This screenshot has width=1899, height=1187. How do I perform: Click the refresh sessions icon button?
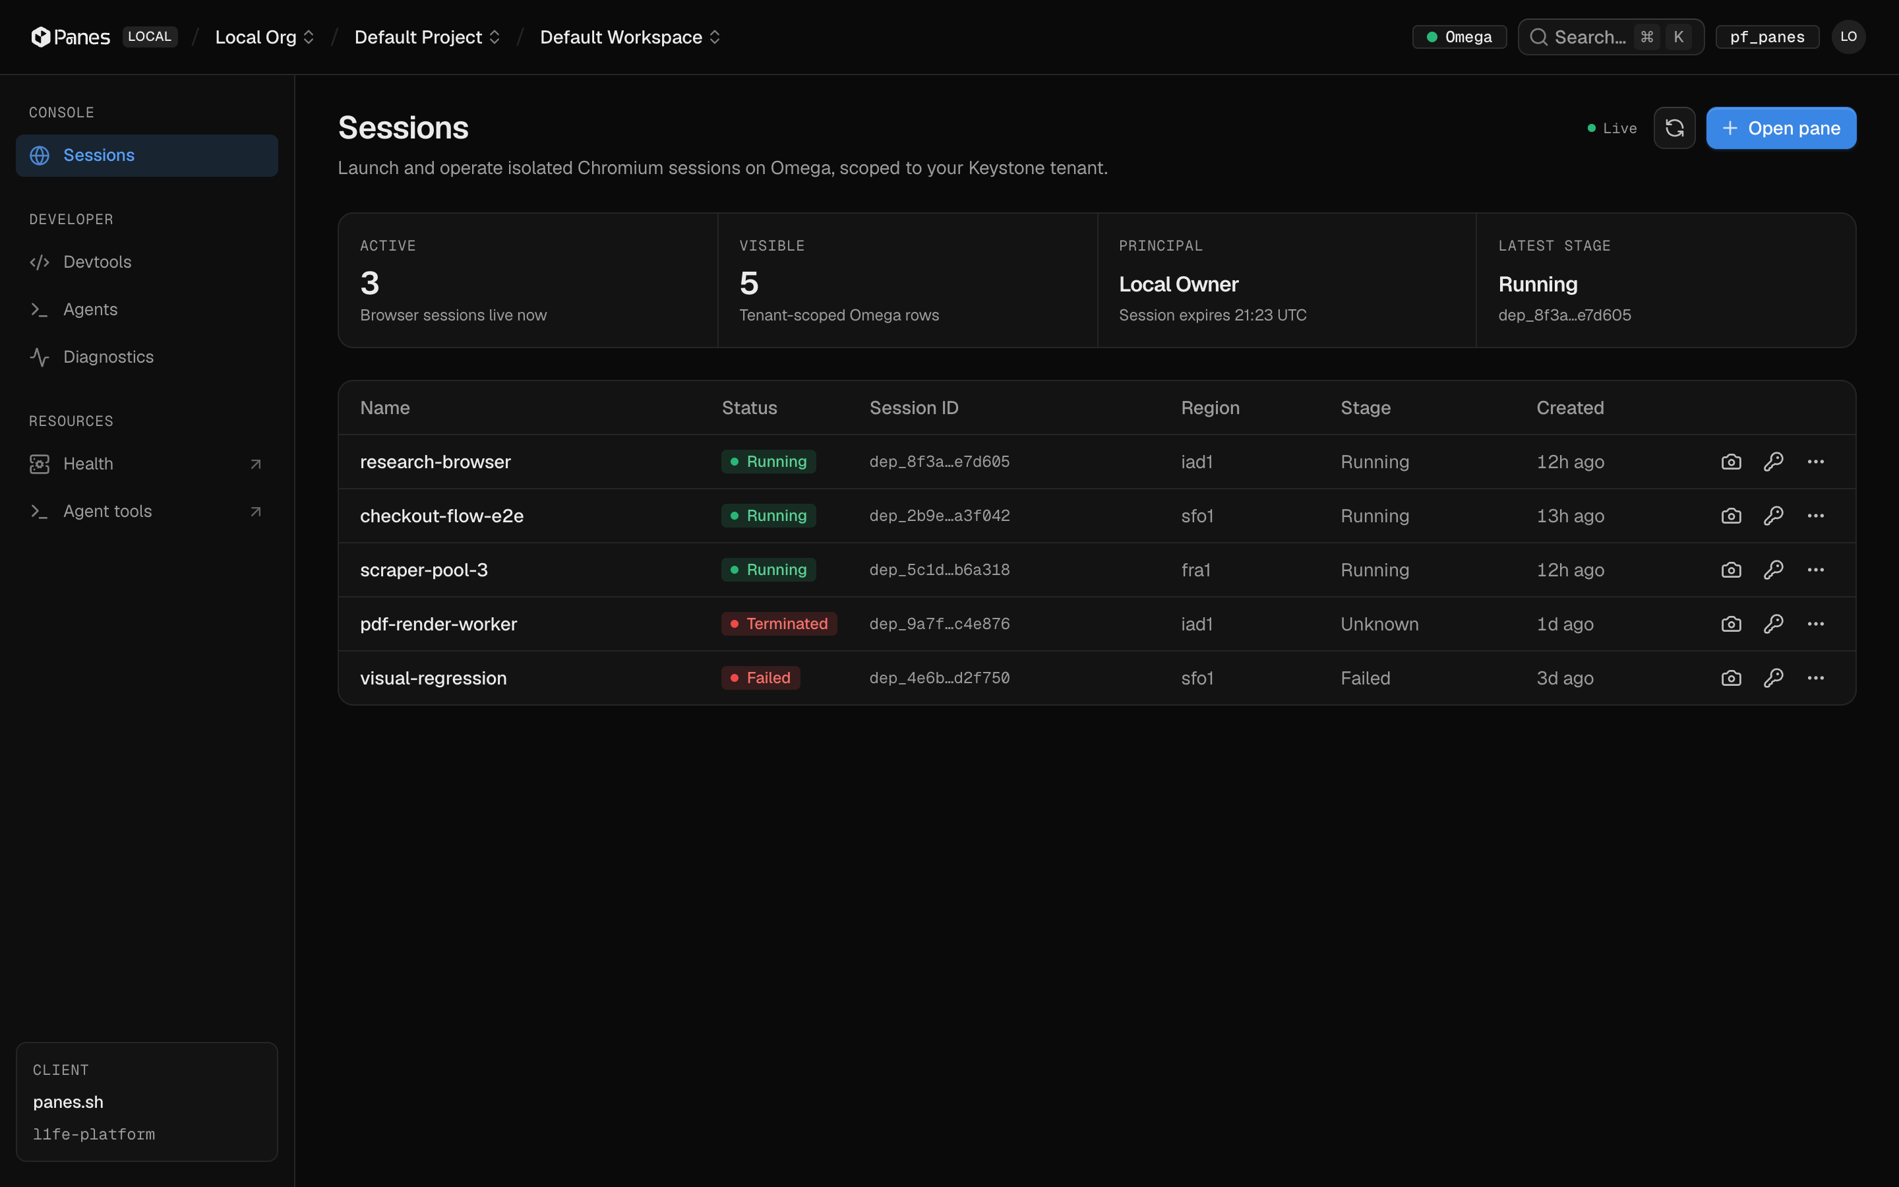click(1673, 128)
